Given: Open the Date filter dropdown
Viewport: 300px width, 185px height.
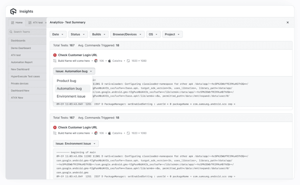Looking at the screenshot, I should 58,34.
